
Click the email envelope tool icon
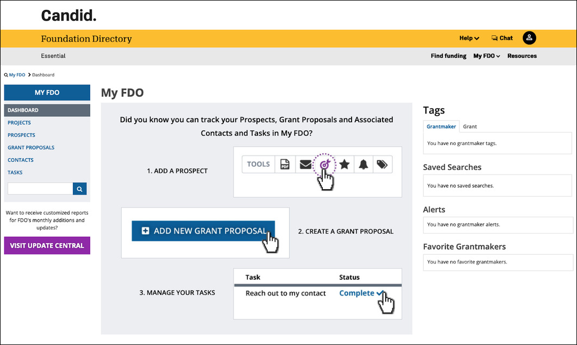[305, 165]
